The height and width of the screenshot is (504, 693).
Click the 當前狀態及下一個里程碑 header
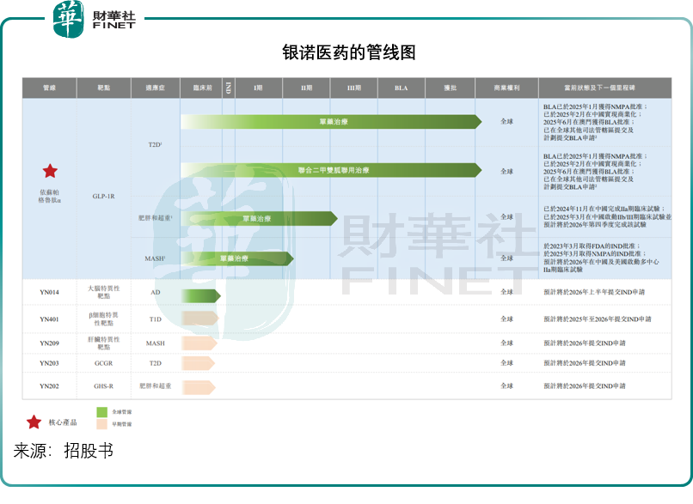coord(605,88)
